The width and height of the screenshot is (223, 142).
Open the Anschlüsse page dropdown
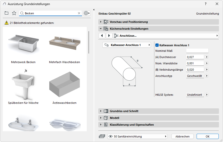166,36
